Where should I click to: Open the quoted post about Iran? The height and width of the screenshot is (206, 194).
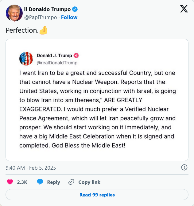97,109
